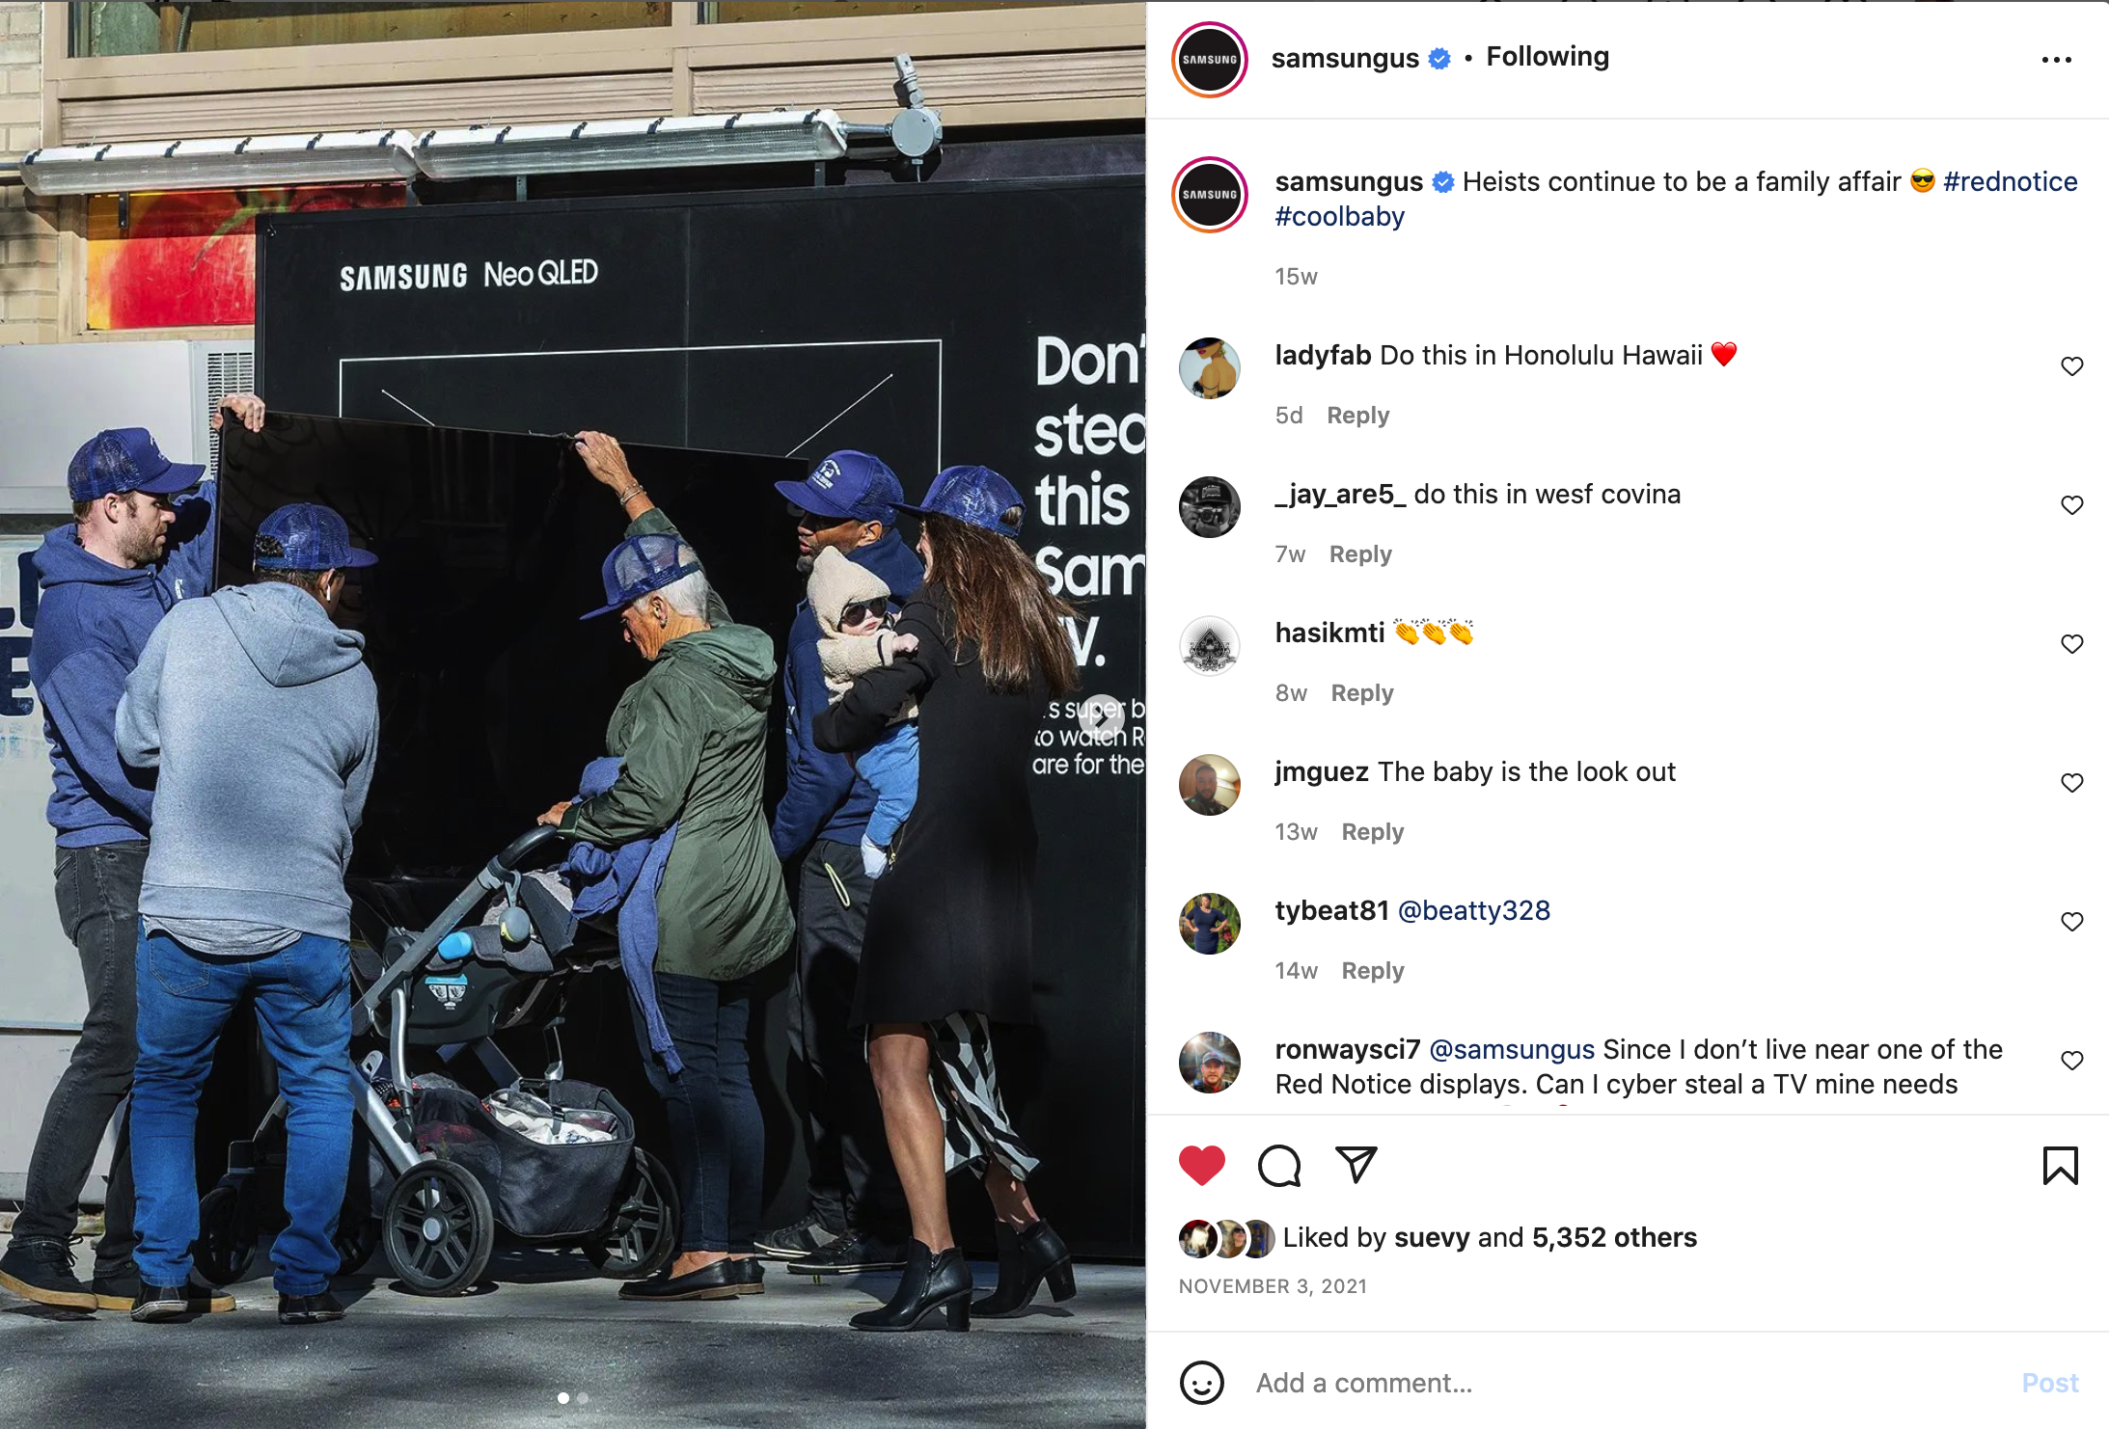The image size is (2109, 1429).
Task: Open the Samsung profile picture in header
Action: click(x=1209, y=60)
